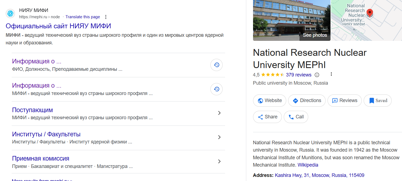This screenshot has height=181, width=402.
Task: Click Kashira Hwy, 31 address link
Action: pyautogui.click(x=320, y=175)
